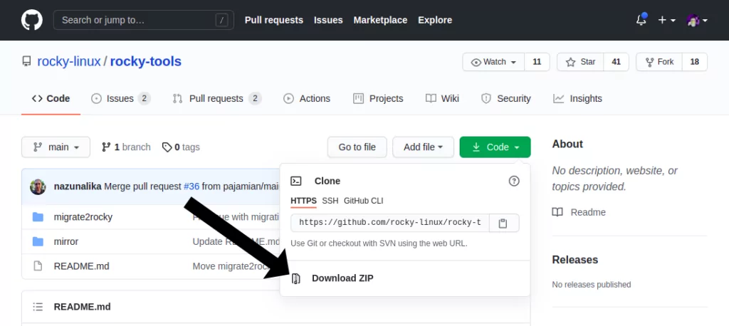
Task: Expand the main branch dropdown
Action: [x=56, y=147]
